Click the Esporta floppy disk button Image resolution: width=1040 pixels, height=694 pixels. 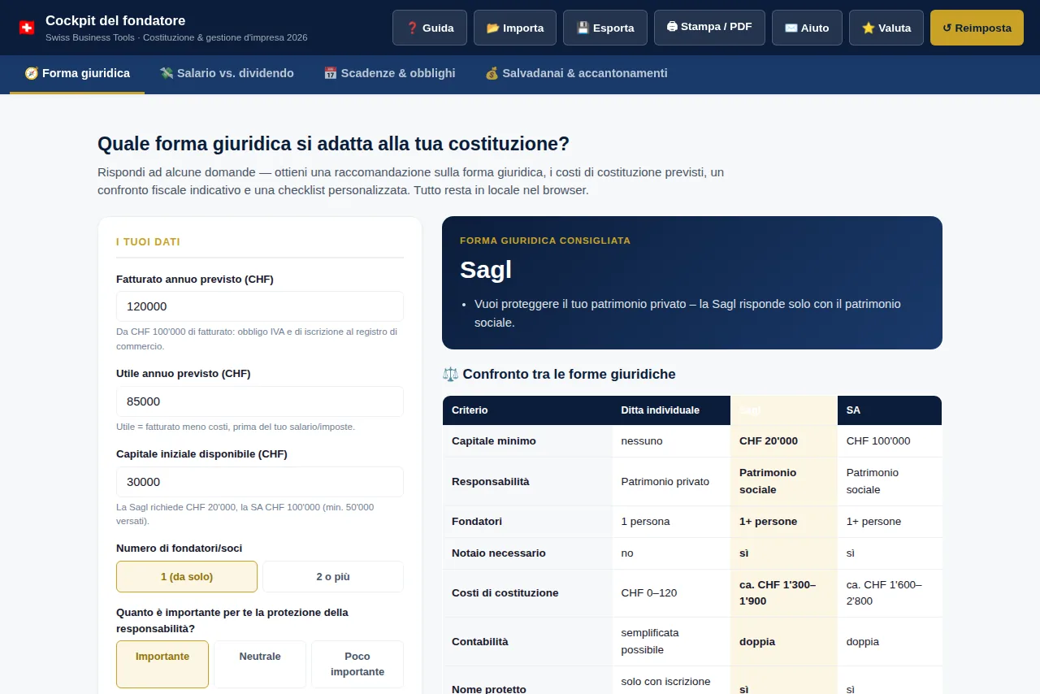(x=605, y=28)
